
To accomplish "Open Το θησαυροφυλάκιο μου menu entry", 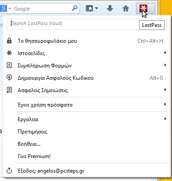I will [x=87, y=41].
